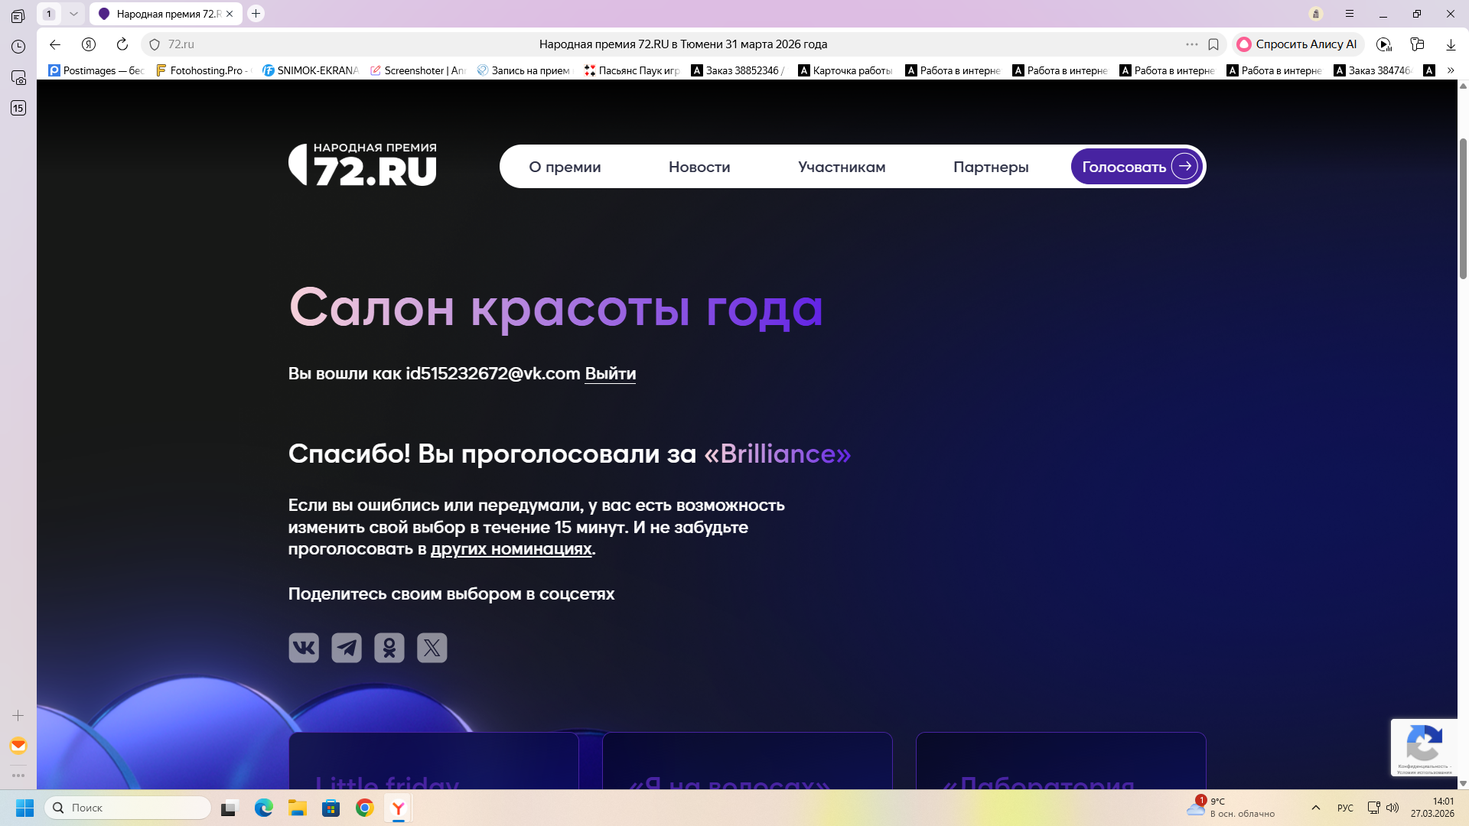The width and height of the screenshot is (1469, 826).
Task: Expand hidden system tray icons
Action: coord(1316,808)
